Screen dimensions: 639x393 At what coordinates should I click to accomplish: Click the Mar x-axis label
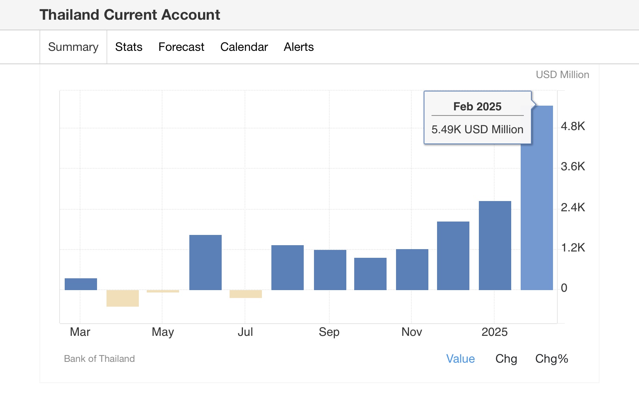[80, 332]
